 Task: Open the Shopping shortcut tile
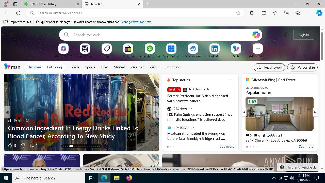coord(107,49)
